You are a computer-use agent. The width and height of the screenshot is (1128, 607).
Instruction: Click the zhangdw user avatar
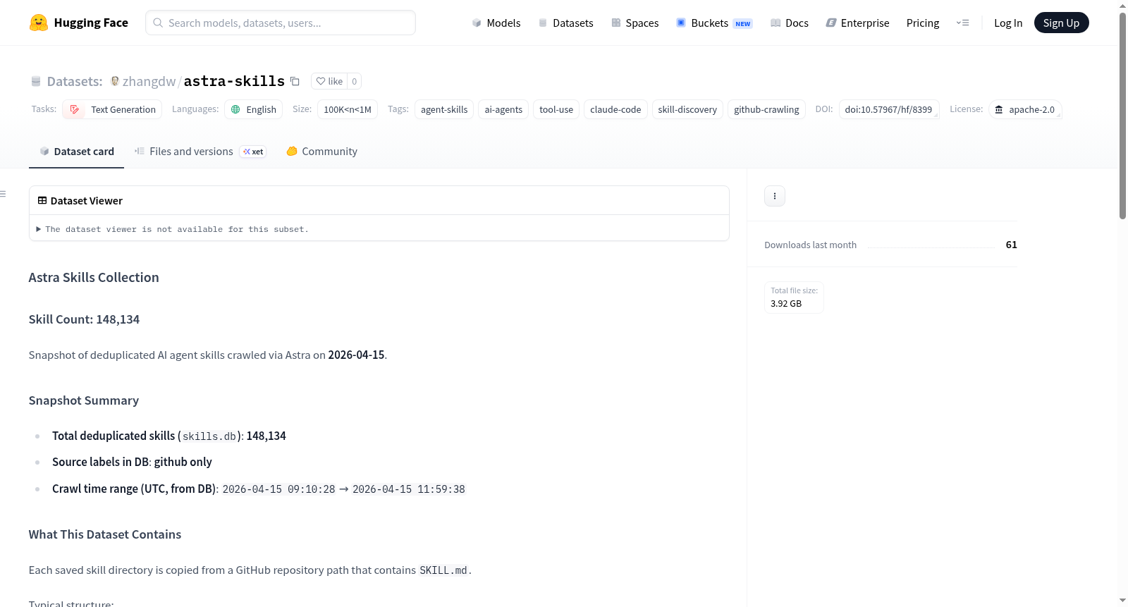pos(115,81)
